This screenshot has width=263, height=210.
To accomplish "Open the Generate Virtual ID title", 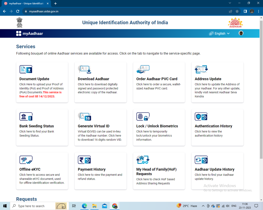I will [93, 126].
